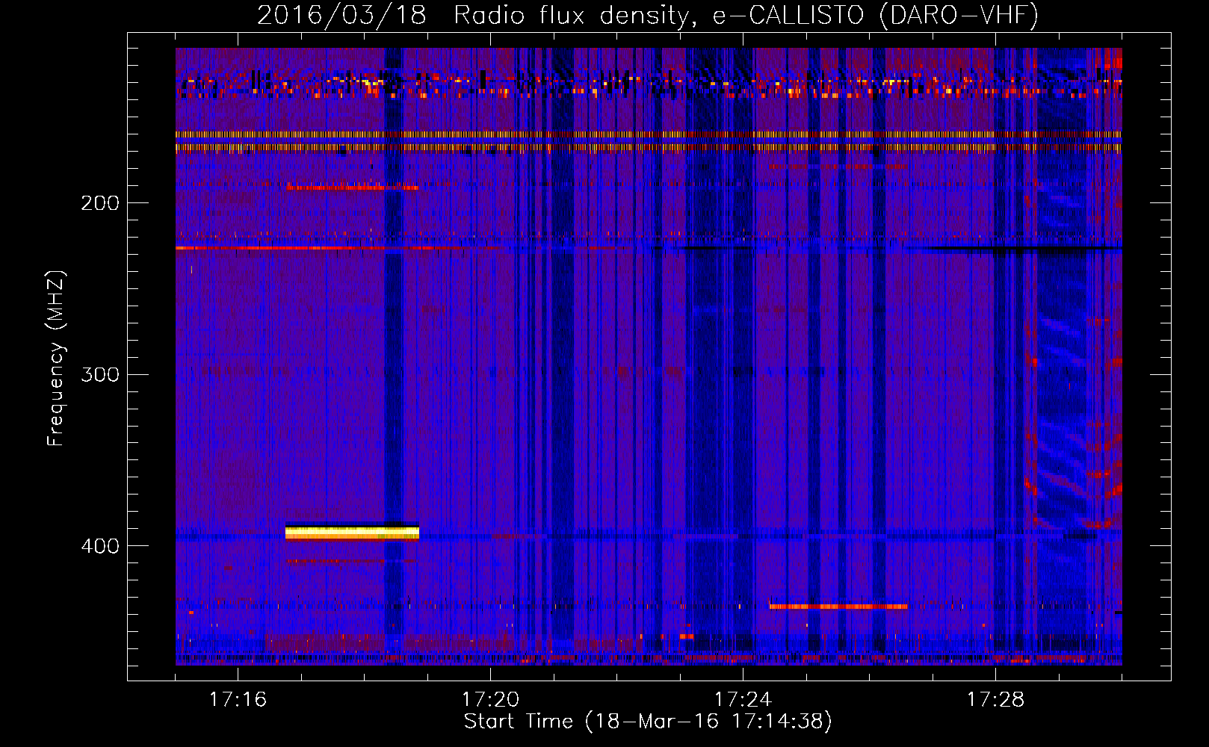The image size is (1209, 747).
Task: Click the '300' frequency tick label
Action: pyautogui.click(x=100, y=374)
